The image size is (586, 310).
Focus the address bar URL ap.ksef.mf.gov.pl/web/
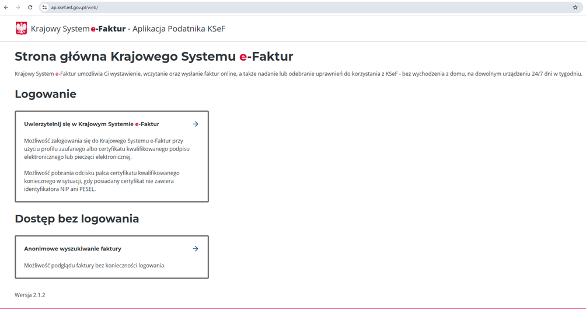[x=75, y=8]
